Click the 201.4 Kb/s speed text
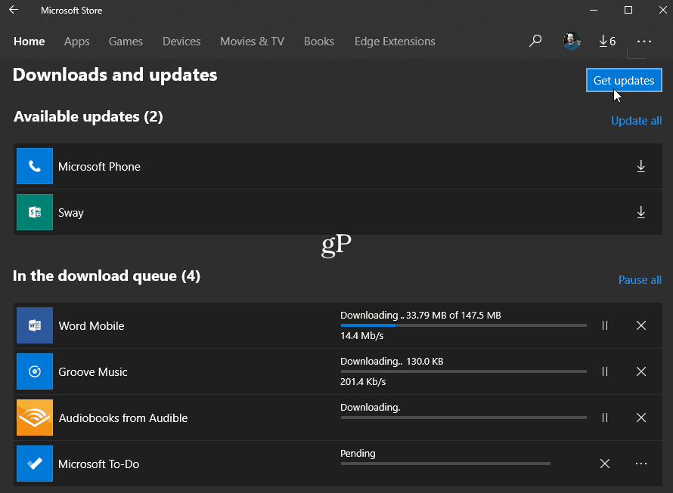 click(x=363, y=381)
